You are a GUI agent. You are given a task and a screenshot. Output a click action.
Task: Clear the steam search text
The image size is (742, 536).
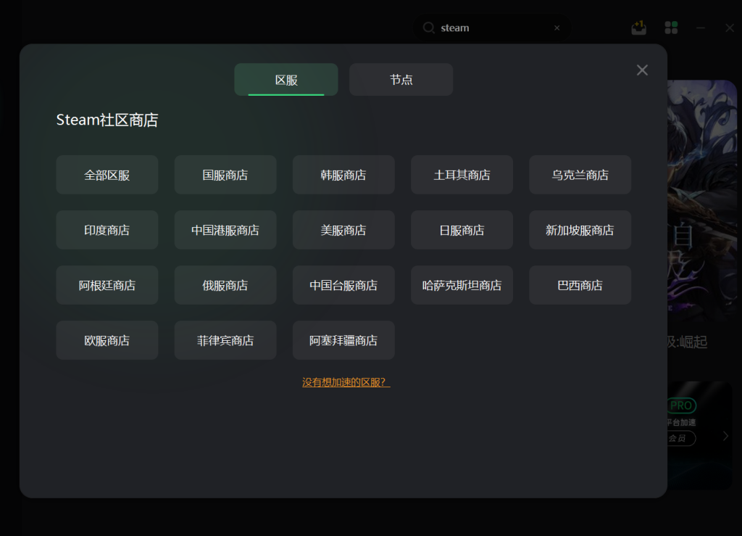[x=557, y=28]
